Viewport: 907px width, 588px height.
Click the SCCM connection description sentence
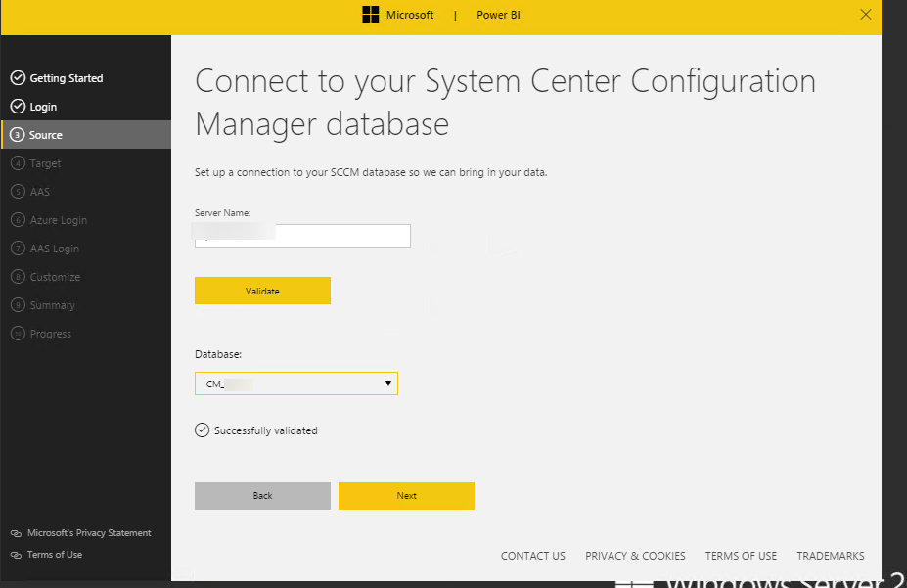371,172
